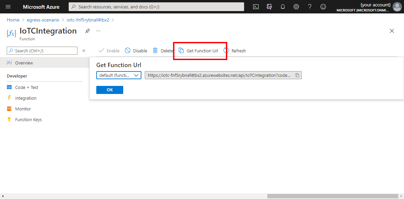Click the hamburger menu top left
The width and height of the screenshot is (404, 199).
(8, 6)
